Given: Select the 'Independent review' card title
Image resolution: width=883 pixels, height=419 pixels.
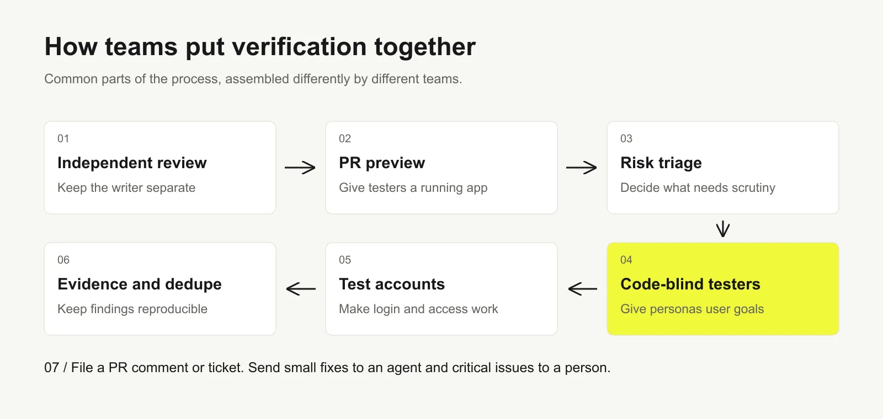Looking at the screenshot, I should pyautogui.click(x=132, y=163).
